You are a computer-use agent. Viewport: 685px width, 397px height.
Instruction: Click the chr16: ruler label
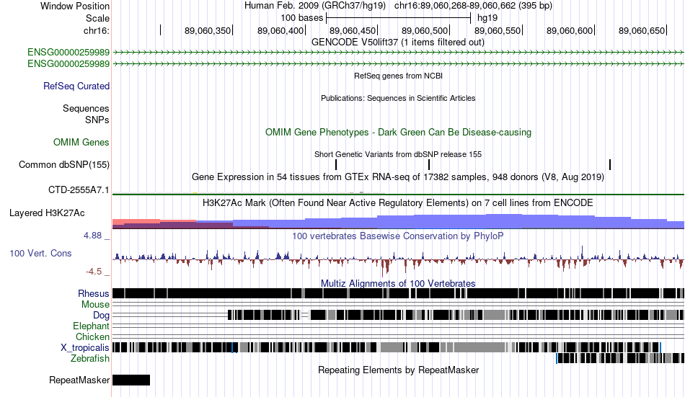point(96,30)
